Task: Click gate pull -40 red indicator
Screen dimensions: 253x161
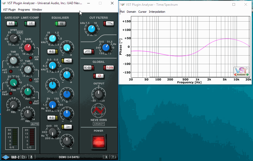Action: click(x=11, y=71)
